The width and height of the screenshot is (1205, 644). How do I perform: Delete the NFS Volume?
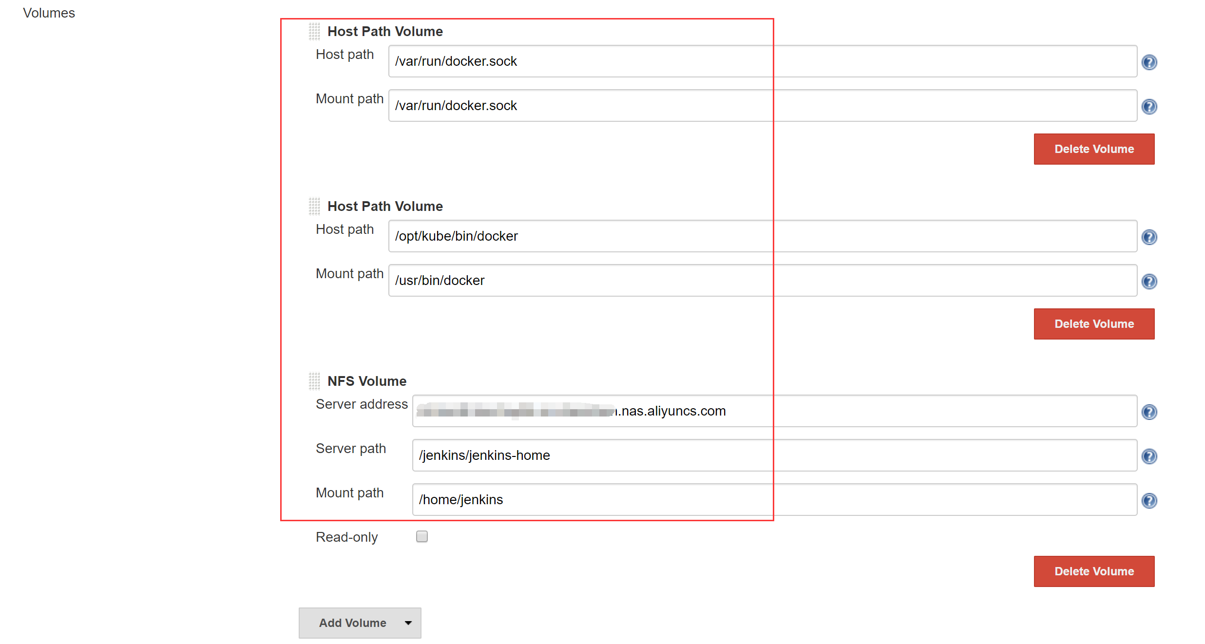(1094, 571)
